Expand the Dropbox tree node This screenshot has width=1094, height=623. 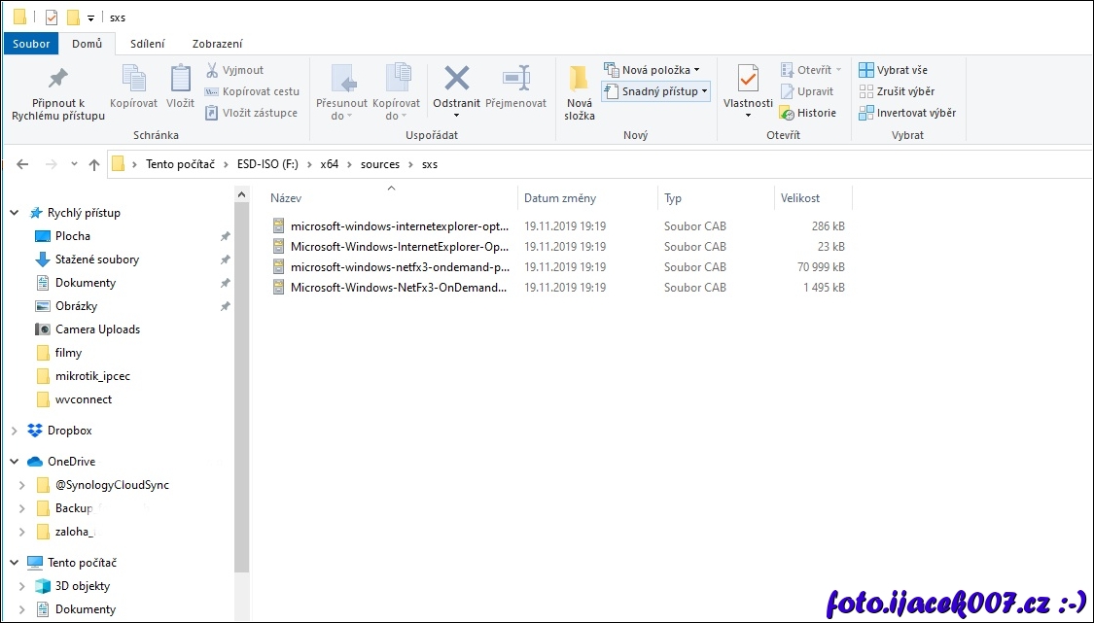(15, 431)
